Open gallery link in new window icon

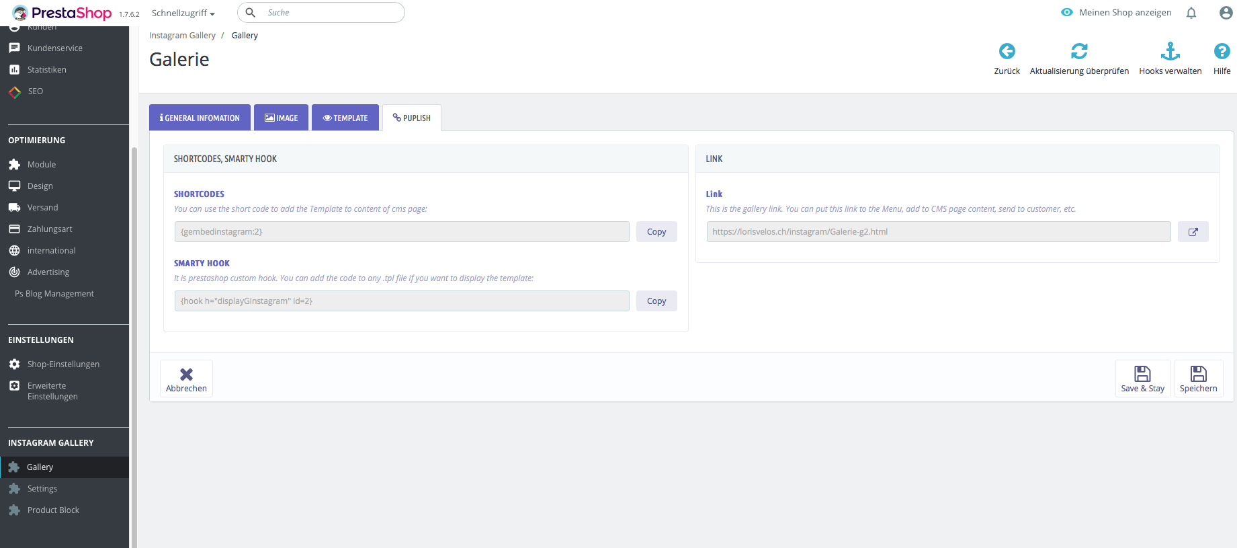click(1193, 232)
